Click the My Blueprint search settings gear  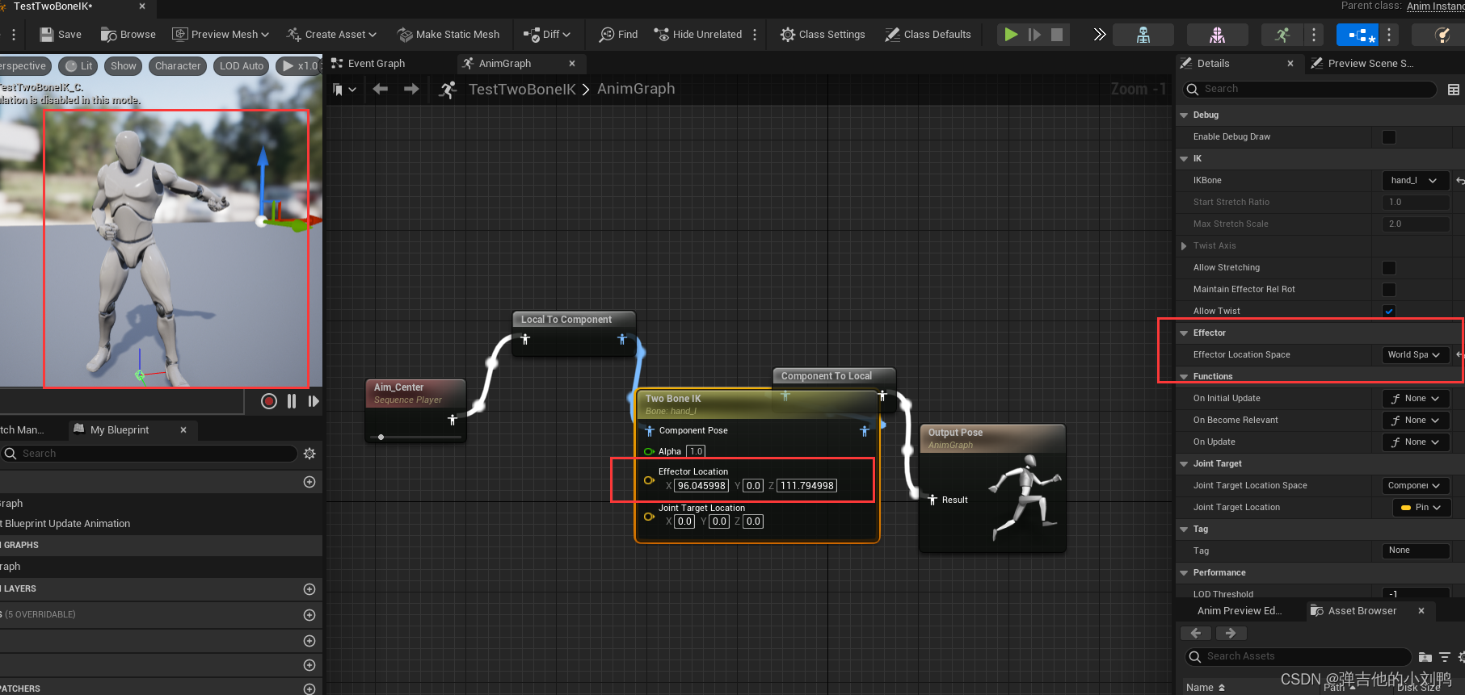(309, 454)
